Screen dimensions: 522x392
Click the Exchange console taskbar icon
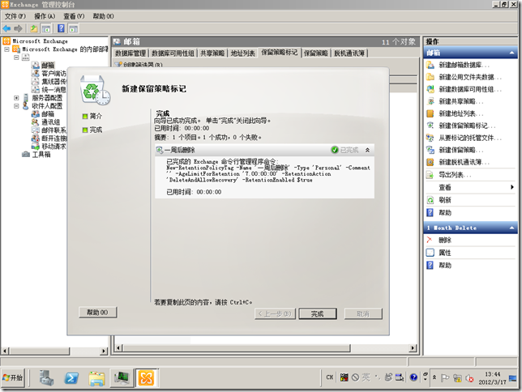pos(147,377)
